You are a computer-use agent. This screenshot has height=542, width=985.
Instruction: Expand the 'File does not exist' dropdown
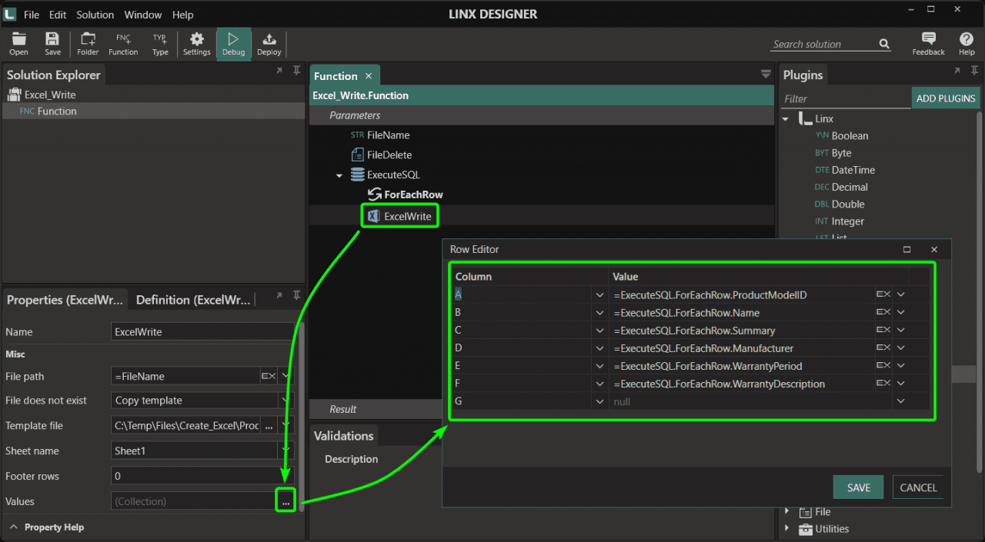(285, 401)
